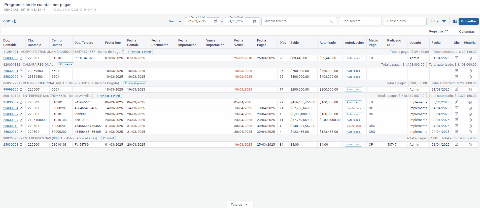Click the Filtrar label

point(435,21)
